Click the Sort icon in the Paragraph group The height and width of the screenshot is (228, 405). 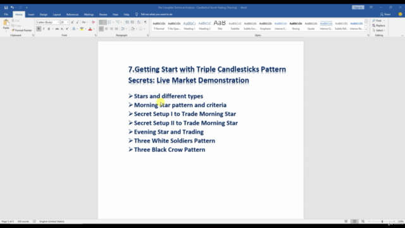tap(139, 22)
